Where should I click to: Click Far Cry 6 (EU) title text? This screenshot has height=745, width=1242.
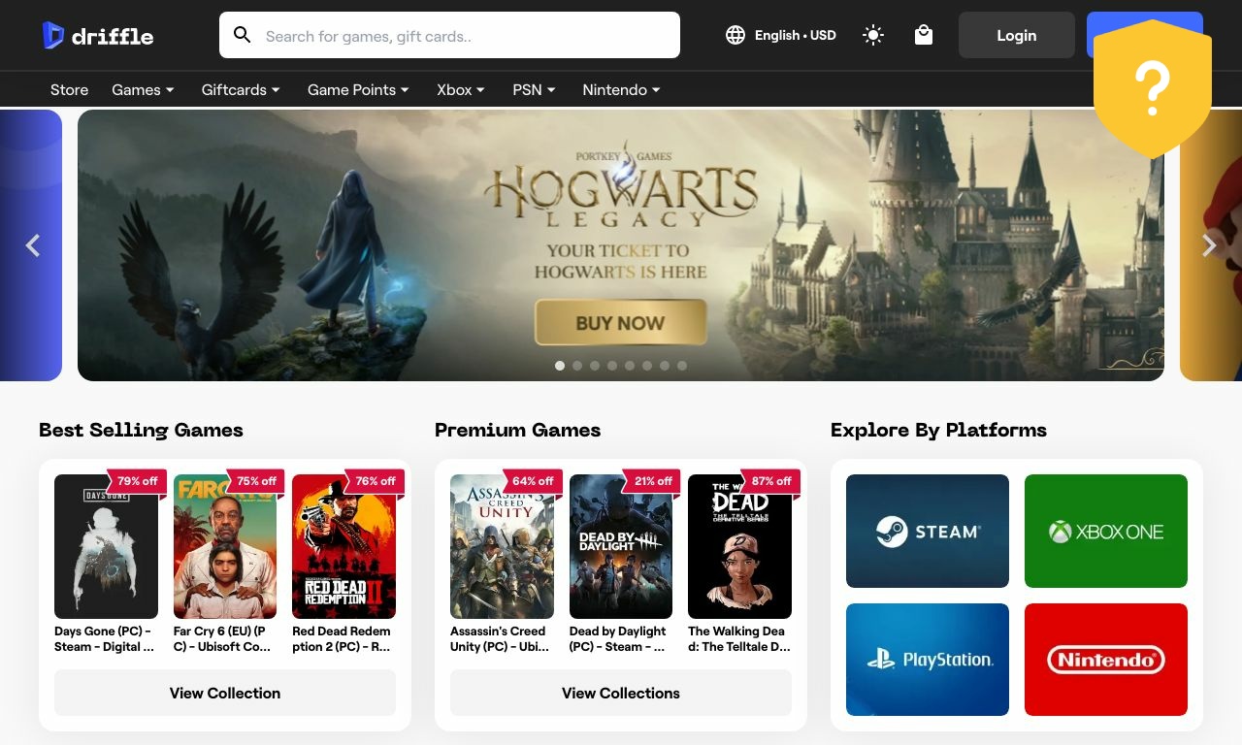coord(223,638)
